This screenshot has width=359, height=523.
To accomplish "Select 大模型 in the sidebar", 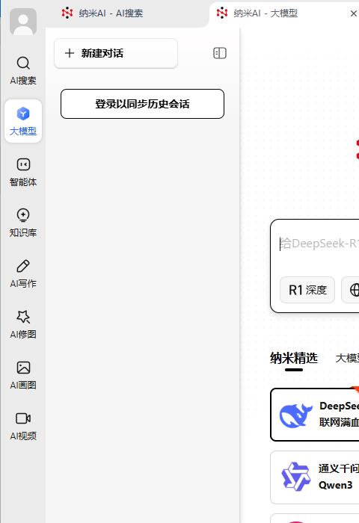I will coord(23,121).
